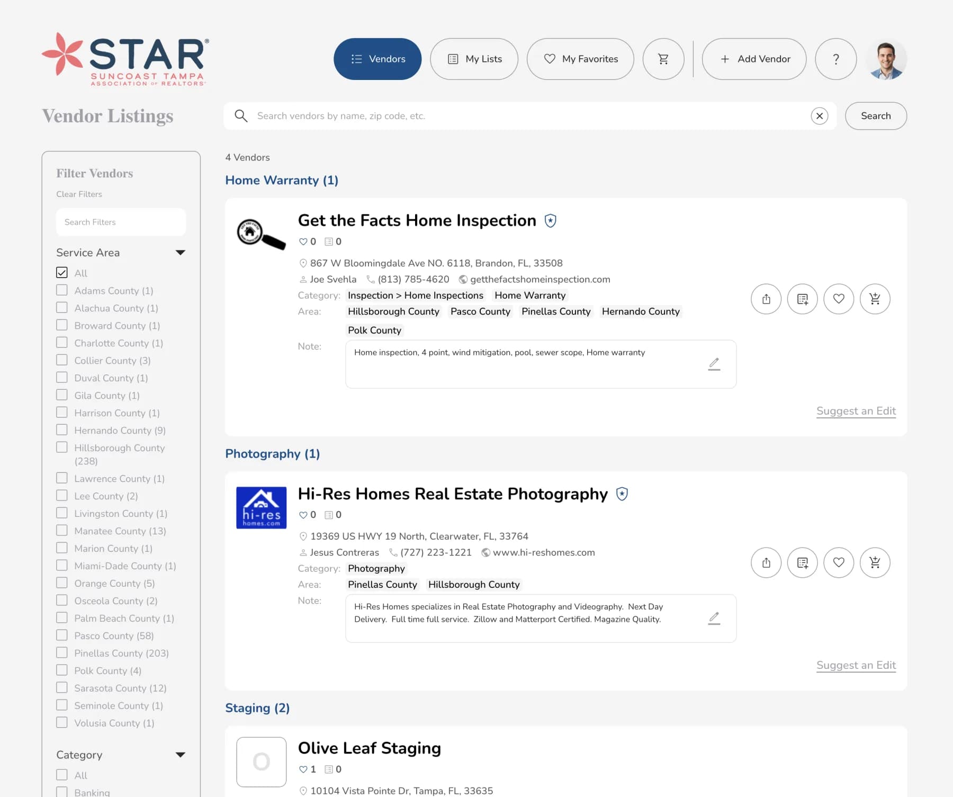Edit the Get the Facts note pencil icon
This screenshot has width=953, height=797.
point(714,364)
